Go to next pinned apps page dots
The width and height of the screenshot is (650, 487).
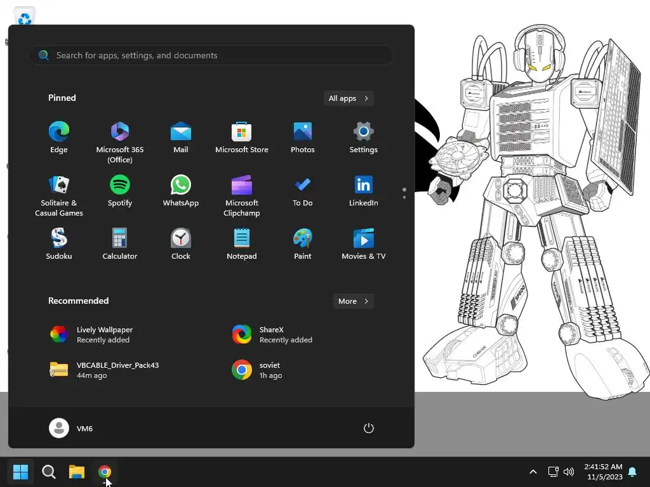coord(404,193)
